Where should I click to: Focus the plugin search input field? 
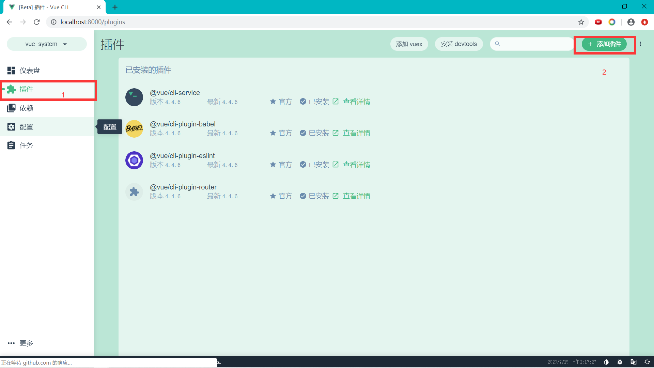[x=535, y=44]
